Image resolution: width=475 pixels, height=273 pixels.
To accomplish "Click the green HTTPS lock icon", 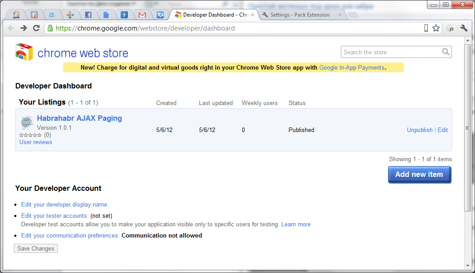I will tap(50, 28).
